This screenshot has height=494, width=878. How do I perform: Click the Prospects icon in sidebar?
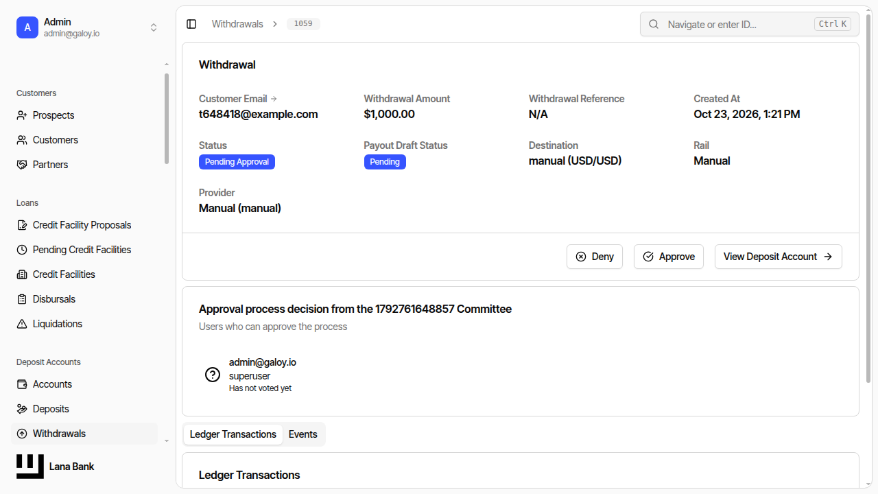pos(22,115)
